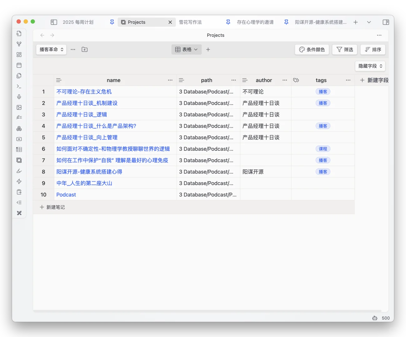The height and width of the screenshot is (337, 406).
Task: Open the note 阳谋开源-健康系统搭建心得
Action: [x=89, y=172]
